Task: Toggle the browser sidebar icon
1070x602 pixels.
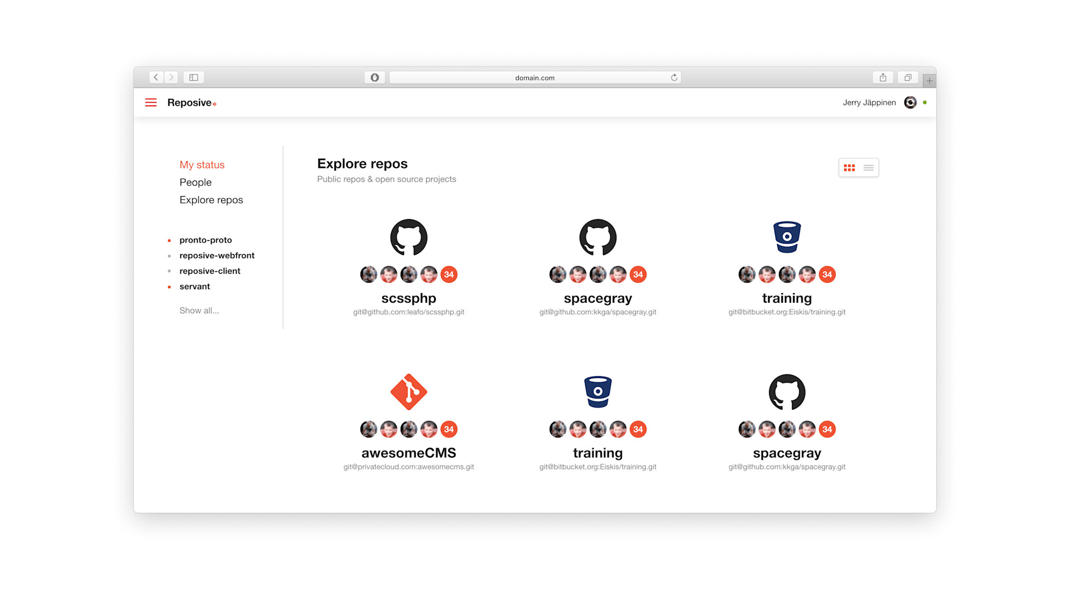Action: point(193,77)
